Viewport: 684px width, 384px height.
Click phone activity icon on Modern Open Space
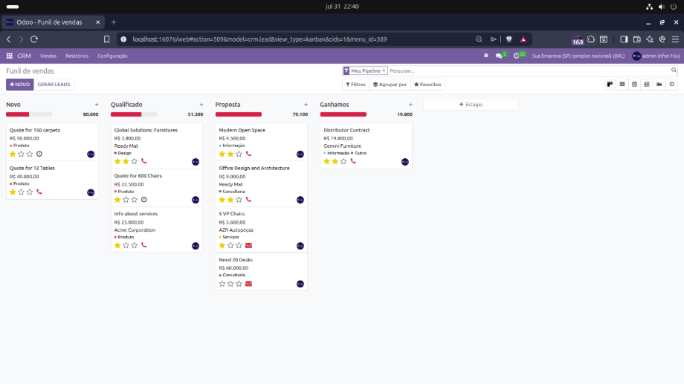tap(248, 154)
